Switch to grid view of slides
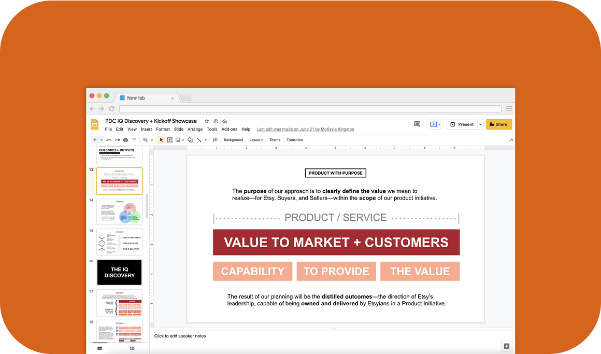 [132, 348]
